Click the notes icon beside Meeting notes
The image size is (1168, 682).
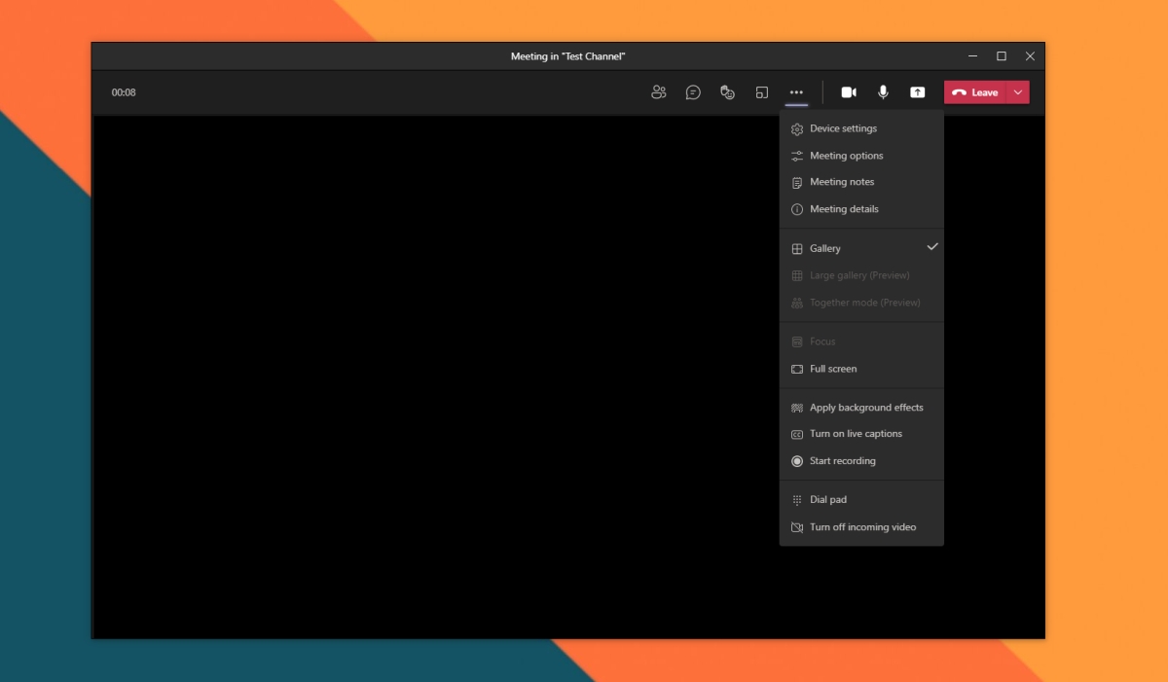pyautogui.click(x=797, y=183)
